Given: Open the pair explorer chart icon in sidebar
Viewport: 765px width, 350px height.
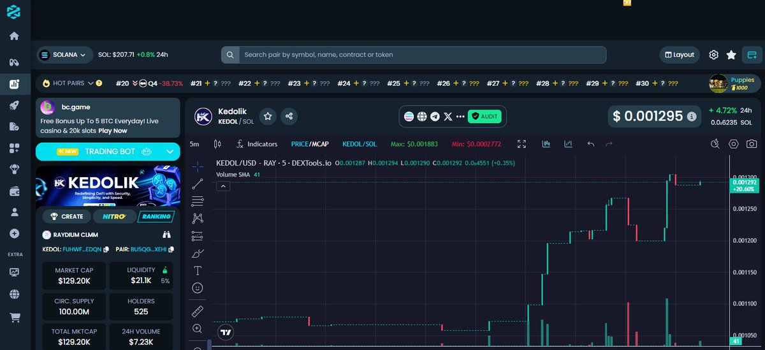Looking at the screenshot, I should coord(14,84).
